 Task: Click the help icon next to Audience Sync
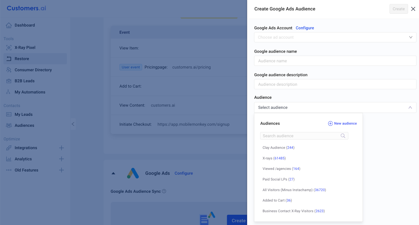click(164, 191)
